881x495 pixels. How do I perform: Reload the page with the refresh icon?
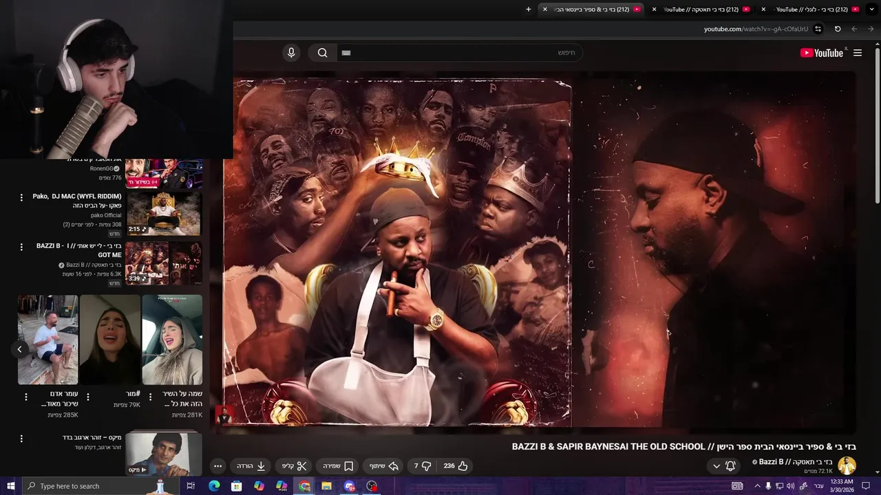[x=838, y=29]
